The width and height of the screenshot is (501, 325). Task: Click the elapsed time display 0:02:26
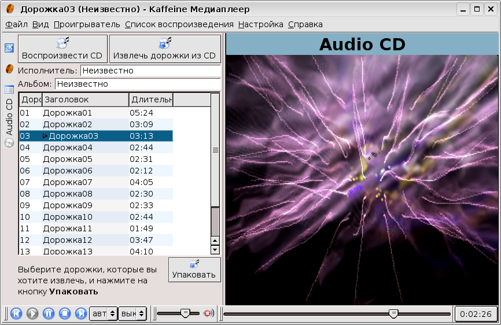click(476, 314)
